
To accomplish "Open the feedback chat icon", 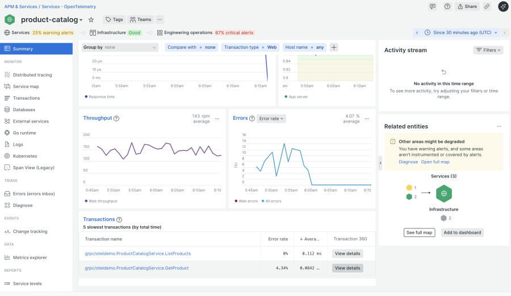I will [x=433, y=6].
